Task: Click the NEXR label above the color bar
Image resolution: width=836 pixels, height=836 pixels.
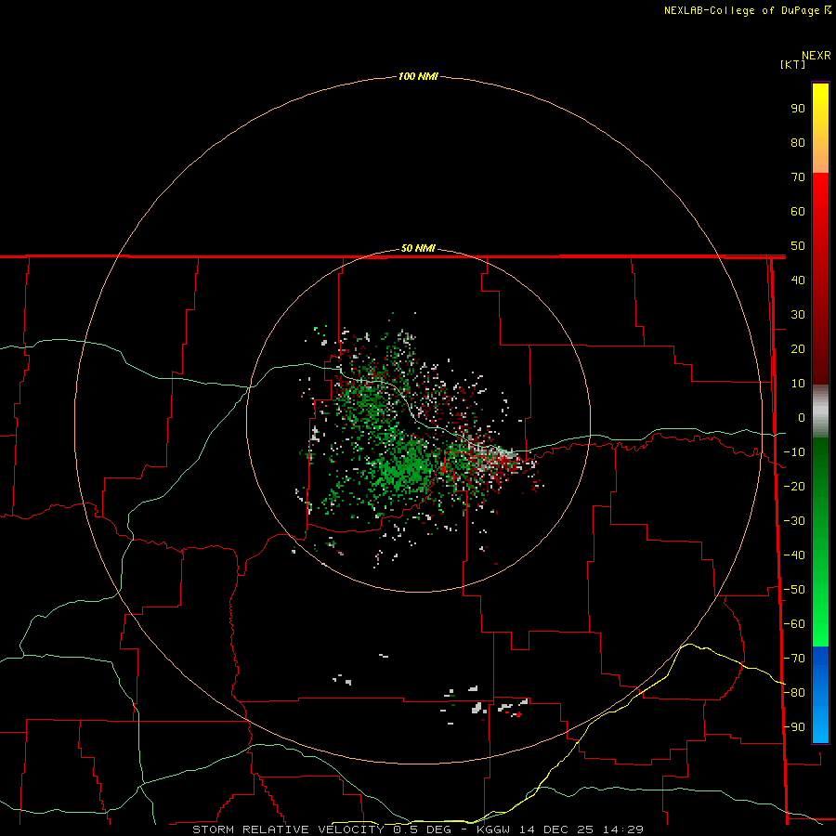Action: (x=816, y=56)
